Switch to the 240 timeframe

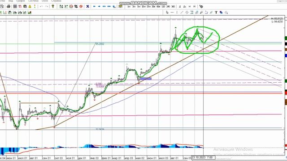(x=168, y=7)
